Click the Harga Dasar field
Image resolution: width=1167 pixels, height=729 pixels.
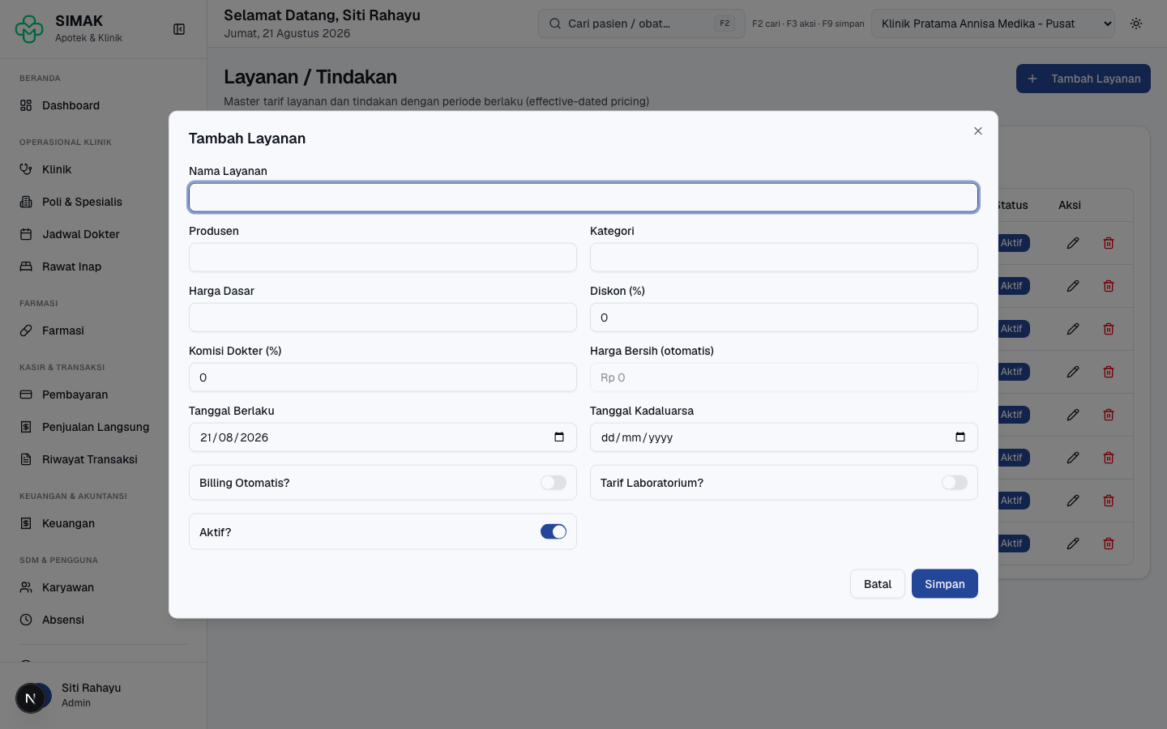[383, 318]
